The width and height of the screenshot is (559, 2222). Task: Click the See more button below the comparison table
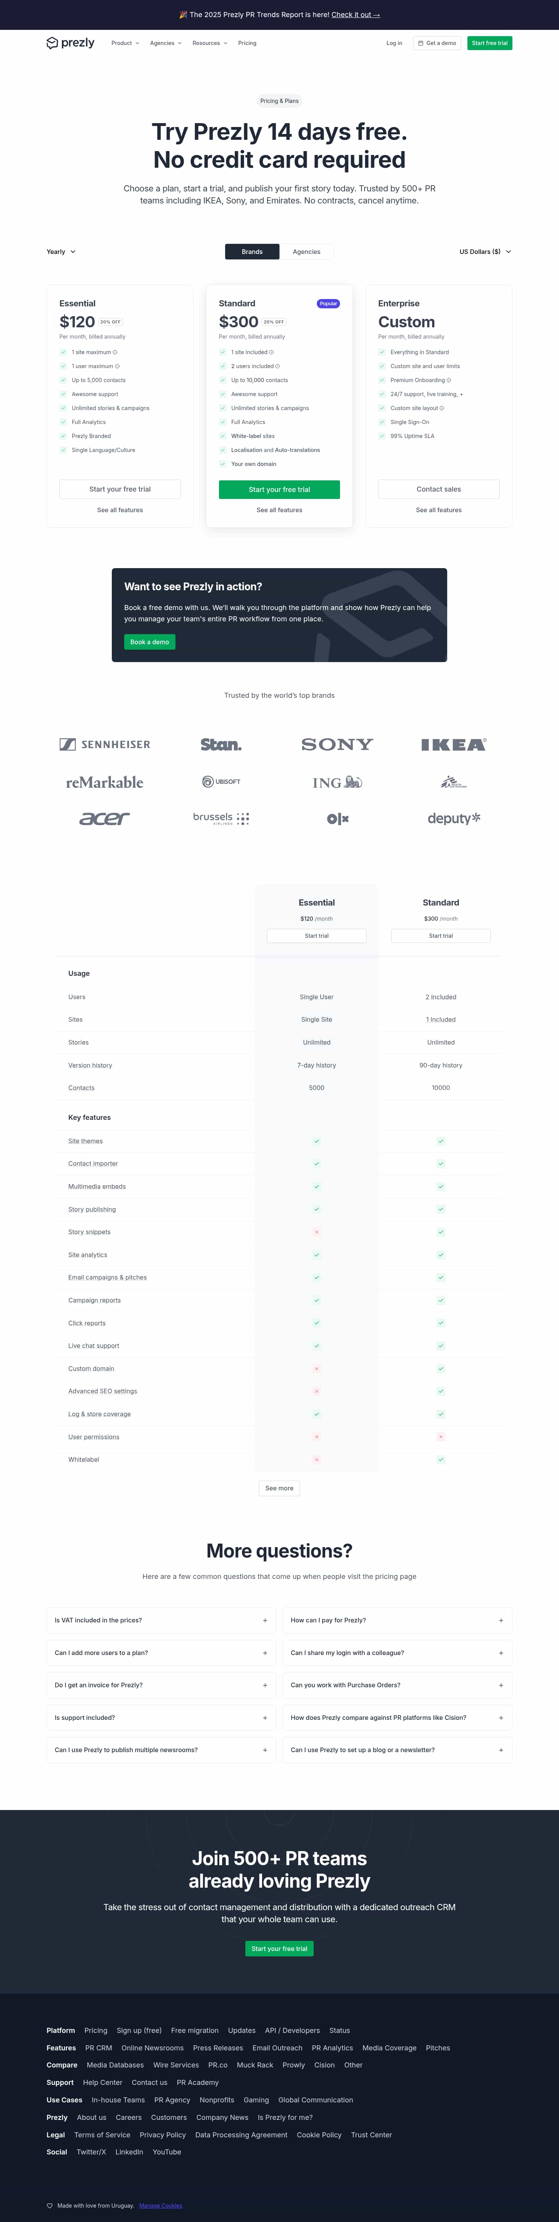tap(279, 1488)
